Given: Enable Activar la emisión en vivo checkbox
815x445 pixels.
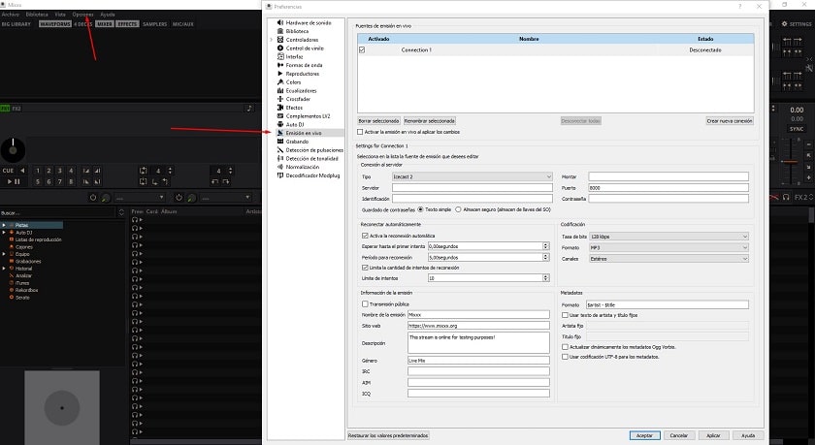Looking at the screenshot, I should pos(360,132).
